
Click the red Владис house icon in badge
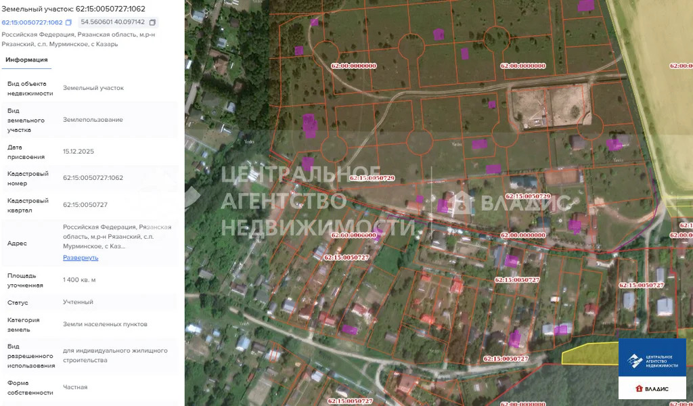(639, 388)
